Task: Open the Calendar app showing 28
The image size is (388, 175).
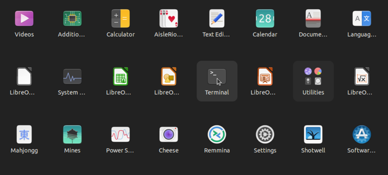Action: coord(265,18)
